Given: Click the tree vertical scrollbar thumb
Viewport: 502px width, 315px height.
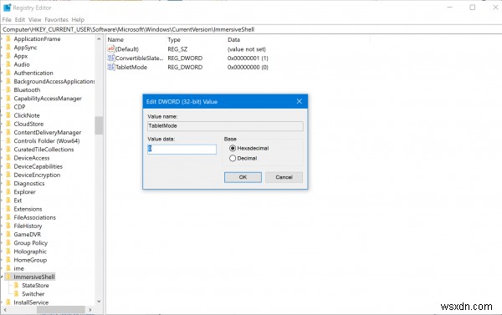Looking at the screenshot, I should click(99, 125).
